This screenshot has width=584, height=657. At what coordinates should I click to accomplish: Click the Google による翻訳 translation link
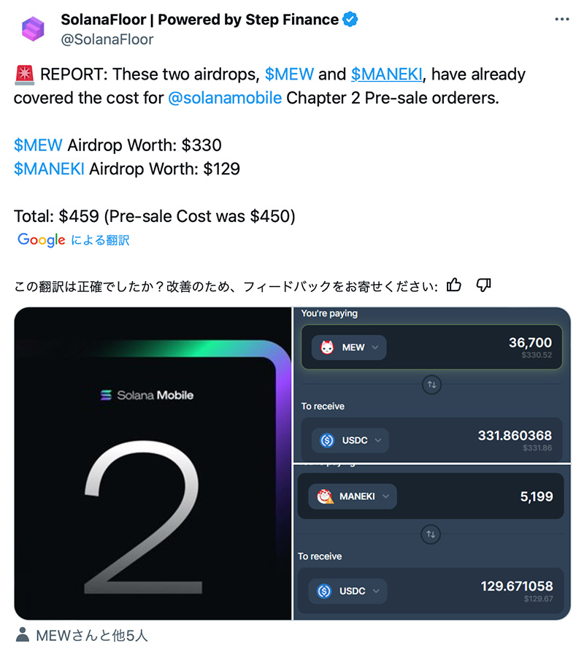(73, 239)
